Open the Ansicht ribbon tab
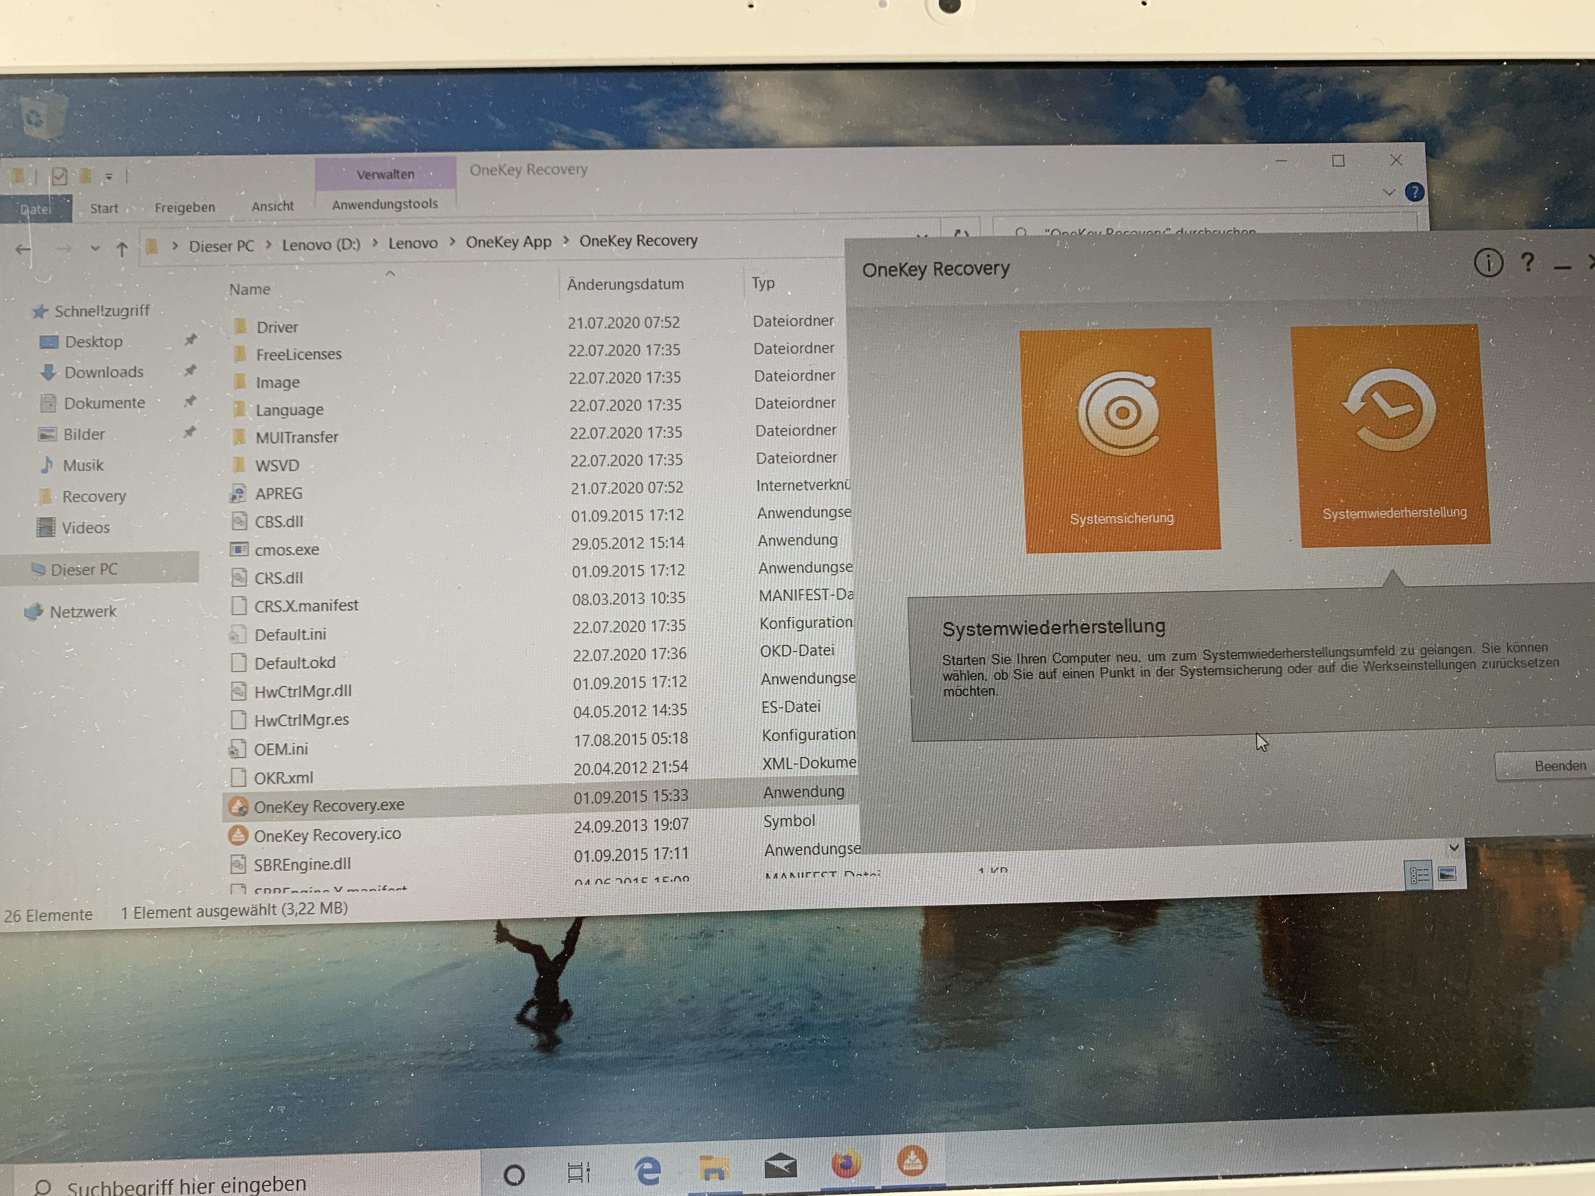 tap(272, 206)
